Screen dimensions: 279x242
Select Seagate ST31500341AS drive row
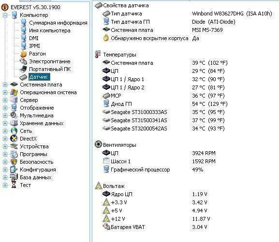click(x=139, y=120)
